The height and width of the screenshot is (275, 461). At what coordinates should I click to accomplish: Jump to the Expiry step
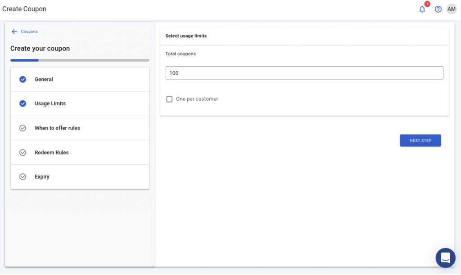coord(80,177)
